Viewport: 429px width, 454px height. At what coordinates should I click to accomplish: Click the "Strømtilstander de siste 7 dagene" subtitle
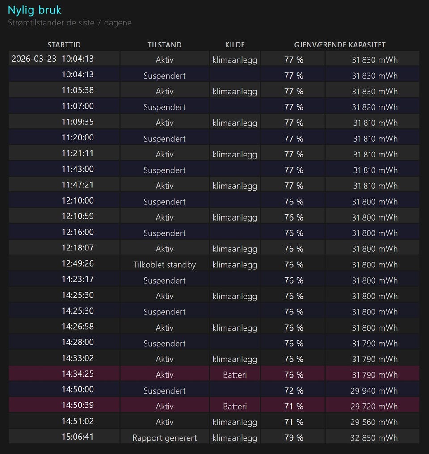70,23
